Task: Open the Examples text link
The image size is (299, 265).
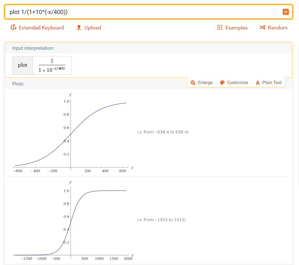Action: click(236, 28)
